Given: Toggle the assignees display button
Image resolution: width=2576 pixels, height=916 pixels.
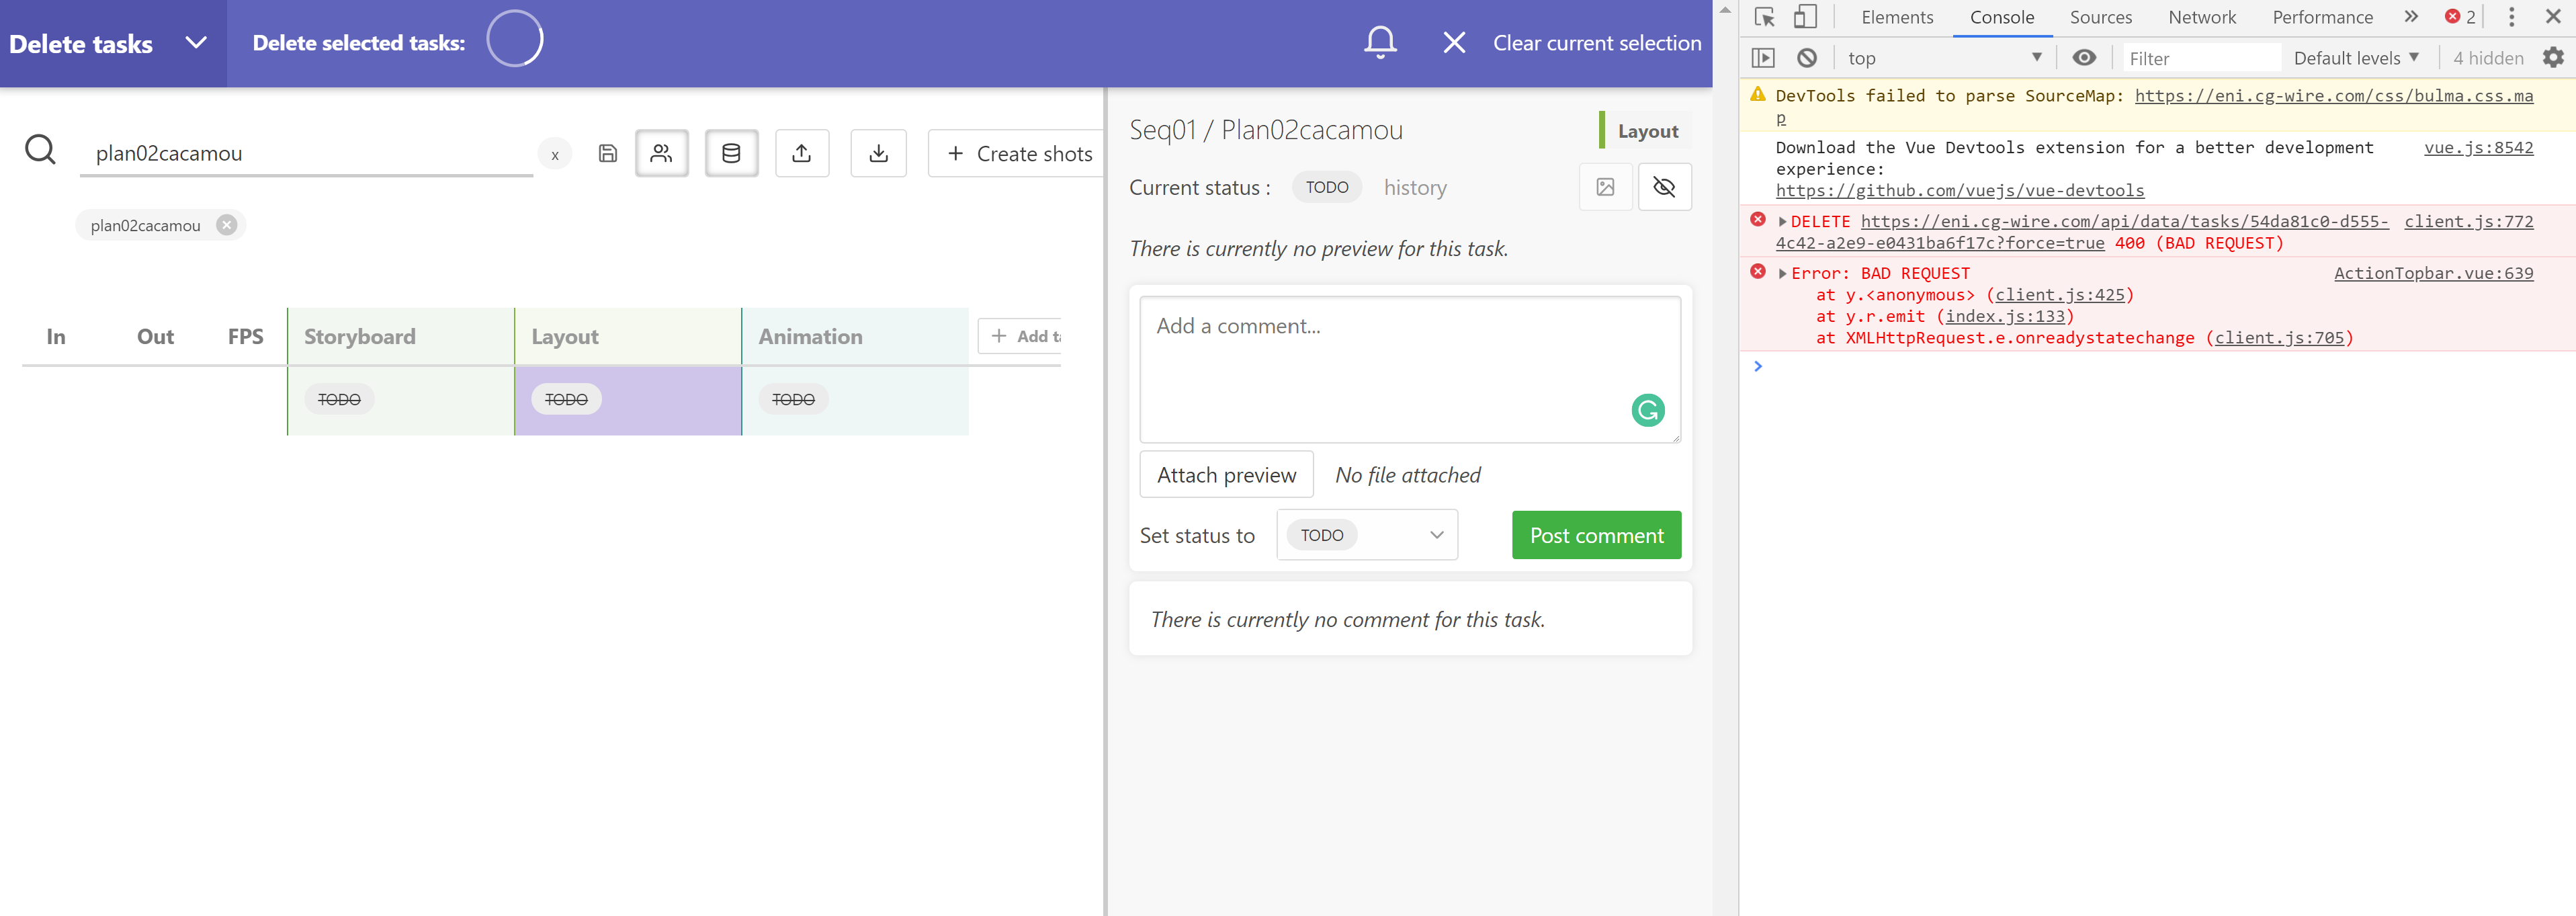Looking at the screenshot, I should point(661,153).
